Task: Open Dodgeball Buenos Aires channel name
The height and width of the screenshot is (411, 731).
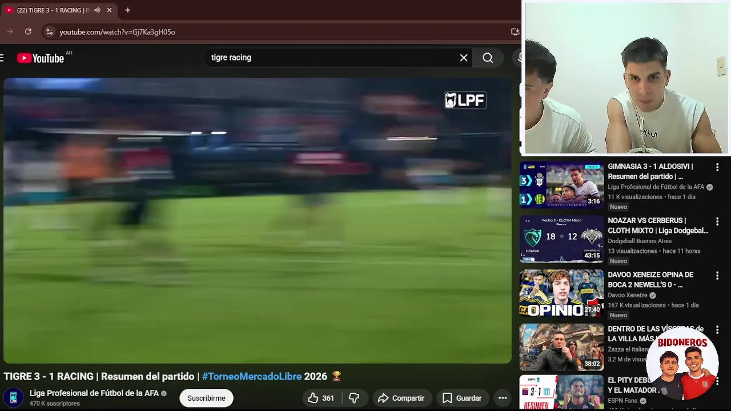Action: pos(640,241)
